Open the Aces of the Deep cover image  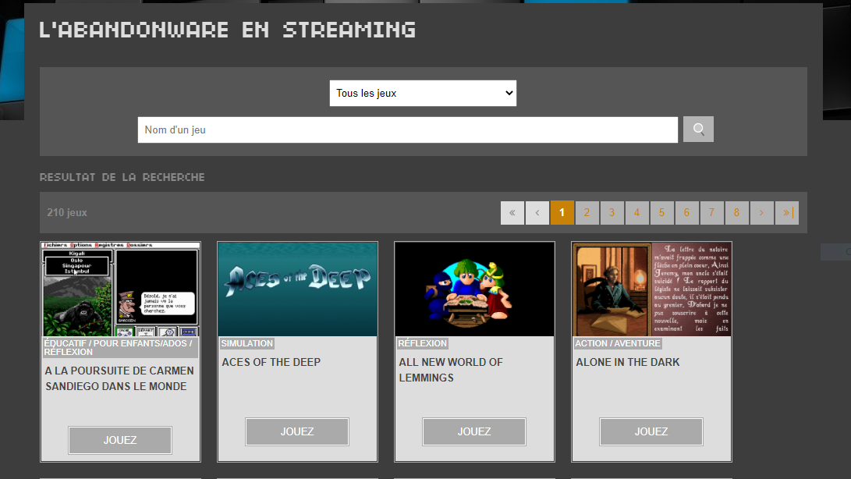[x=297, y=289]
